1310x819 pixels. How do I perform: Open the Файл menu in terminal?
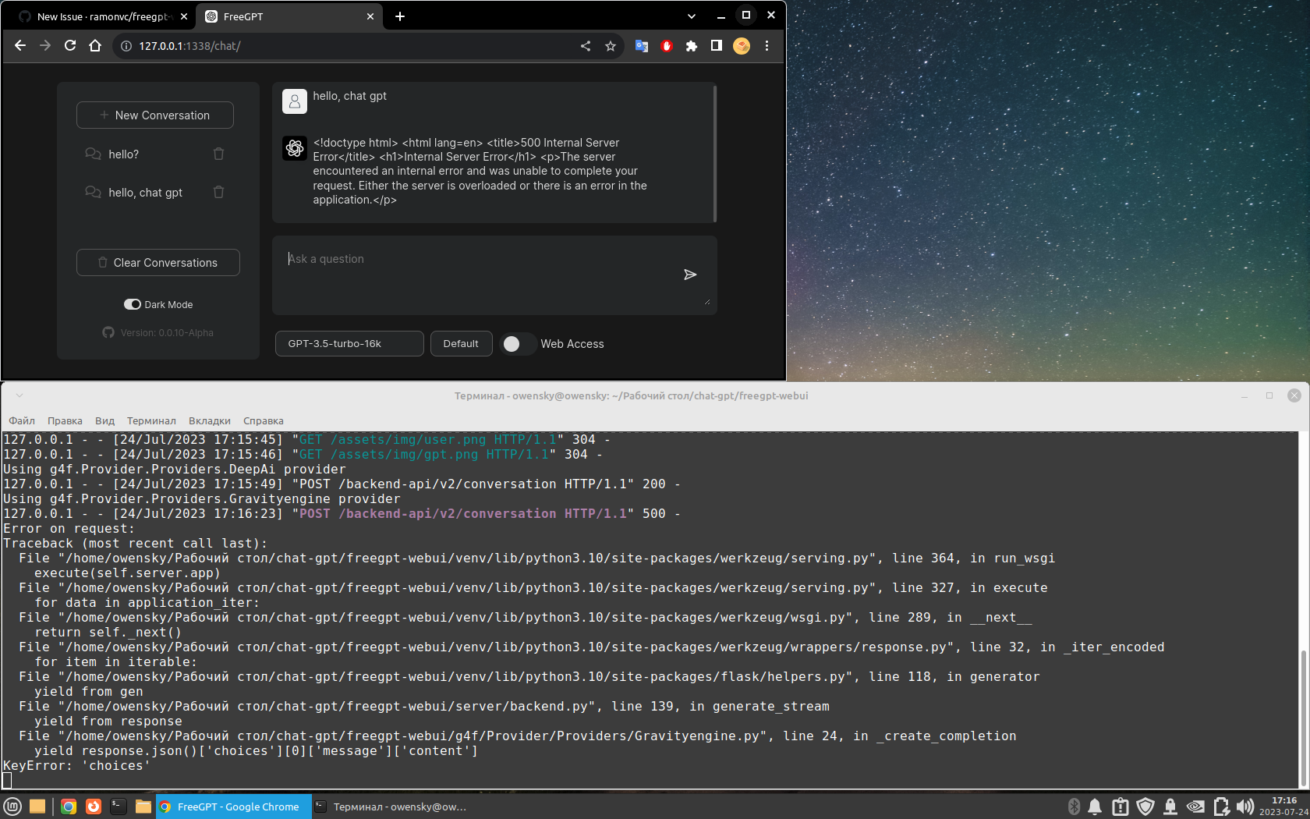coord(22,420)
